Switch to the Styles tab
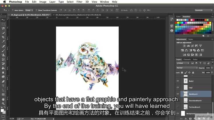Screen dimensions: 214x120 point(191,39)
